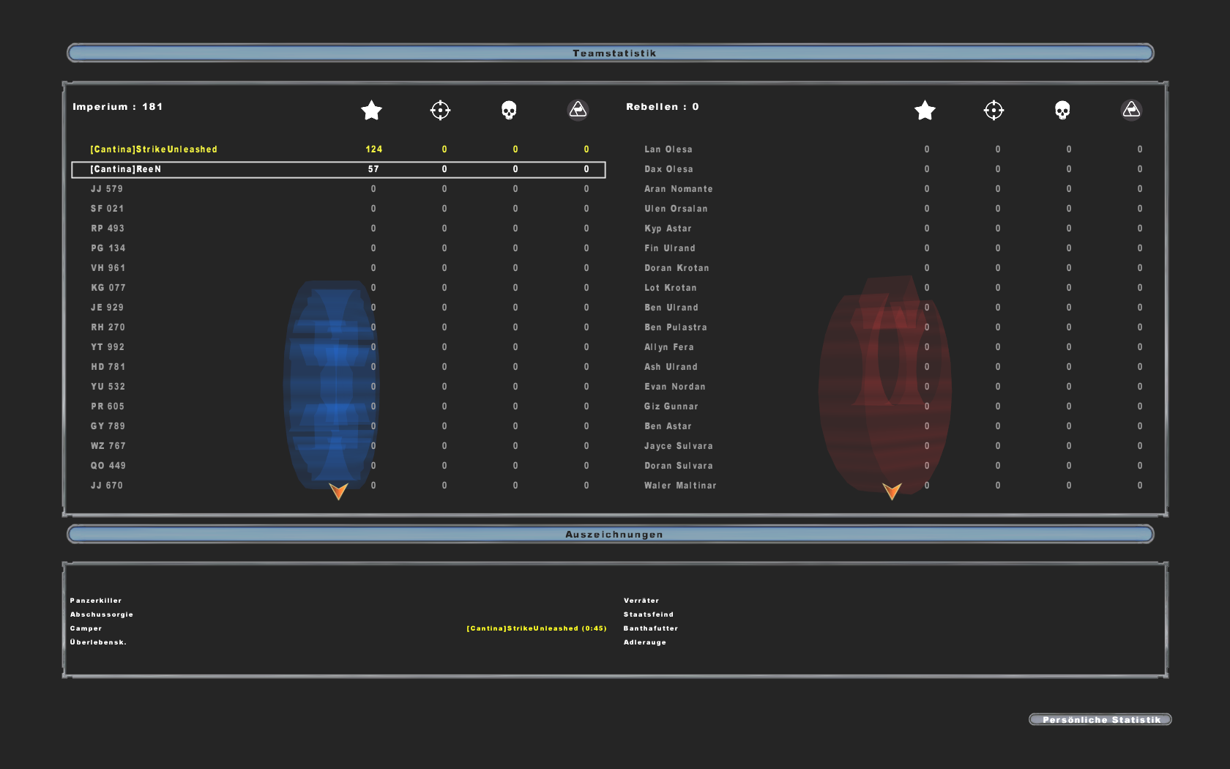Click the Überlebensk. award label
Image resolution: width=1230 pixels, height=769 pixels.
coord(98,642)
